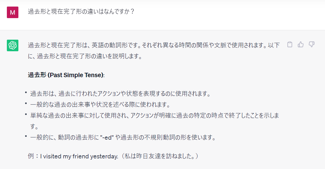This screenshot has height=169, width=325.
Task: Click the first bullet about 過去に行われたアクション
Action: [120, 94]
